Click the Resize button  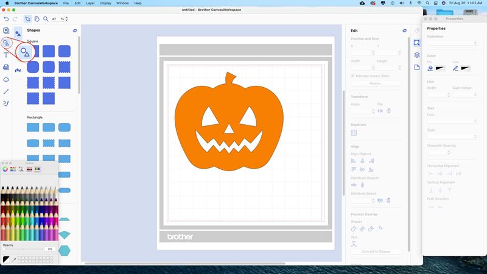click(376, 83)
